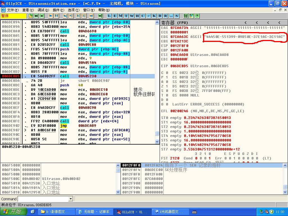The image size is (288, 216).
Task: Select the highlighted call 00405230 instruction line
Action: (78, 76)
